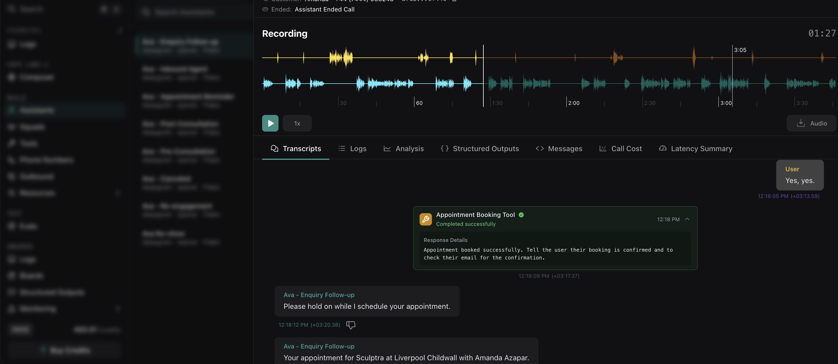
Task: Show the Latency Summary tab
Action: [x=695, y=149]
